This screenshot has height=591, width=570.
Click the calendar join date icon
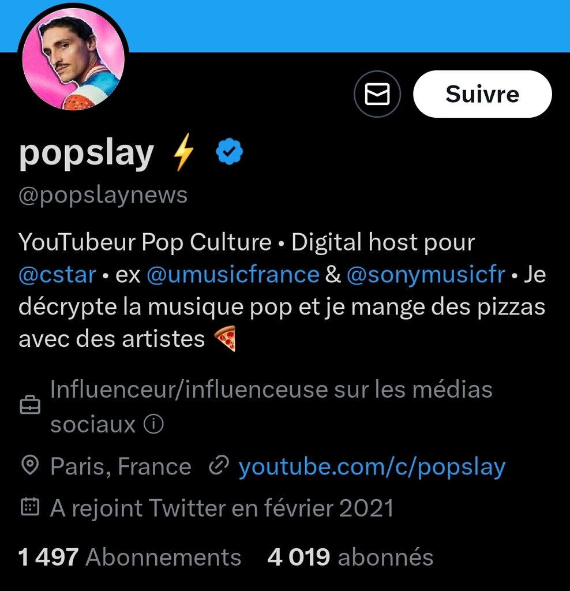tap(30, 507)
